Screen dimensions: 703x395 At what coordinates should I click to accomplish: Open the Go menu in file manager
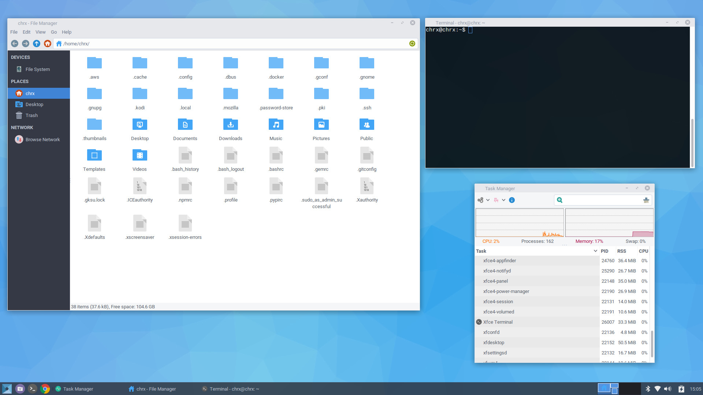(53, 32)
